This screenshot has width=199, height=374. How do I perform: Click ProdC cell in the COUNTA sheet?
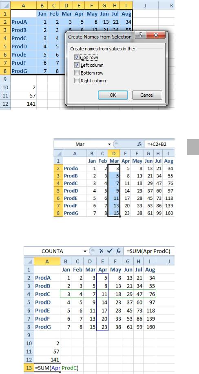47,294
